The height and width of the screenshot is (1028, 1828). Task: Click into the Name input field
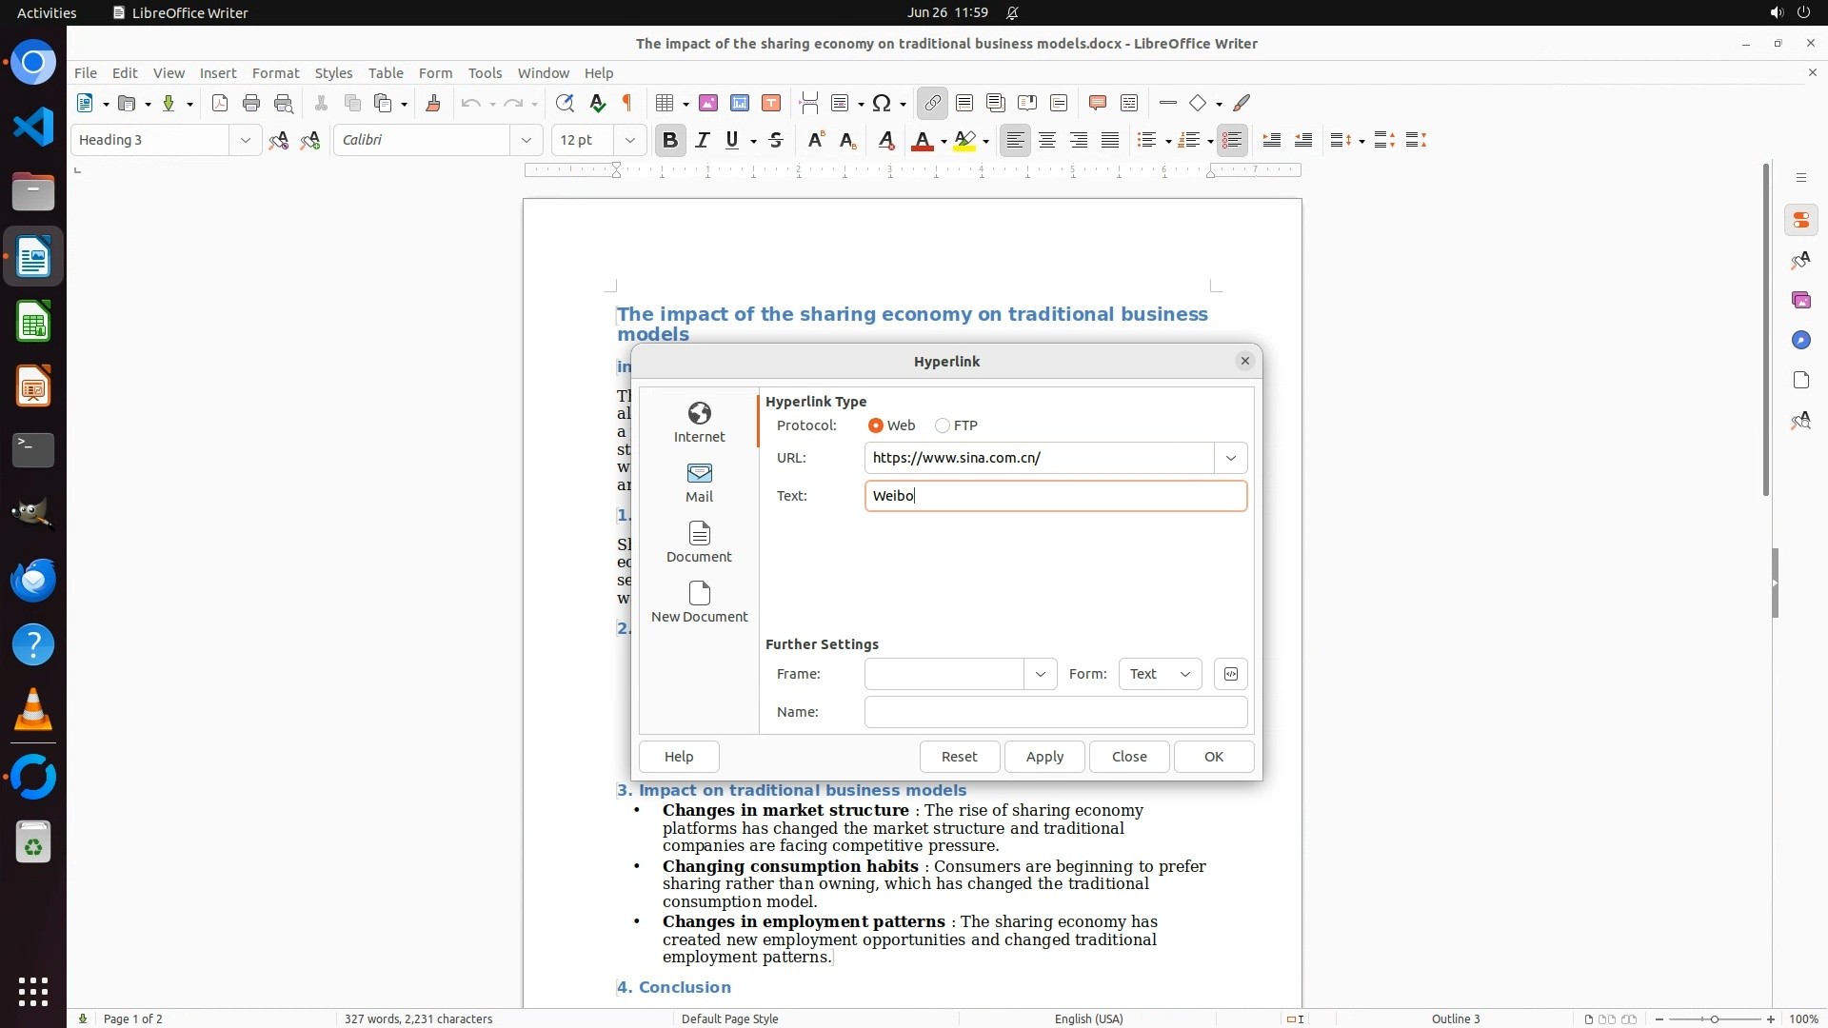coord(1055,712)
